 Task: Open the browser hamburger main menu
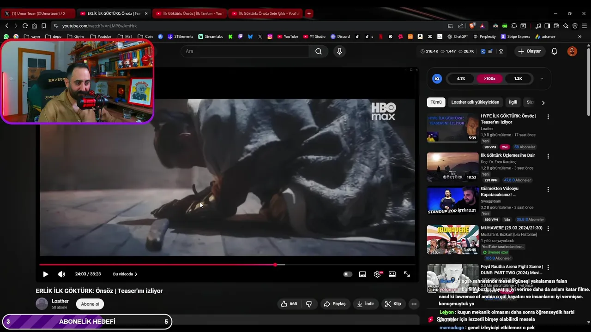(584, 26)
